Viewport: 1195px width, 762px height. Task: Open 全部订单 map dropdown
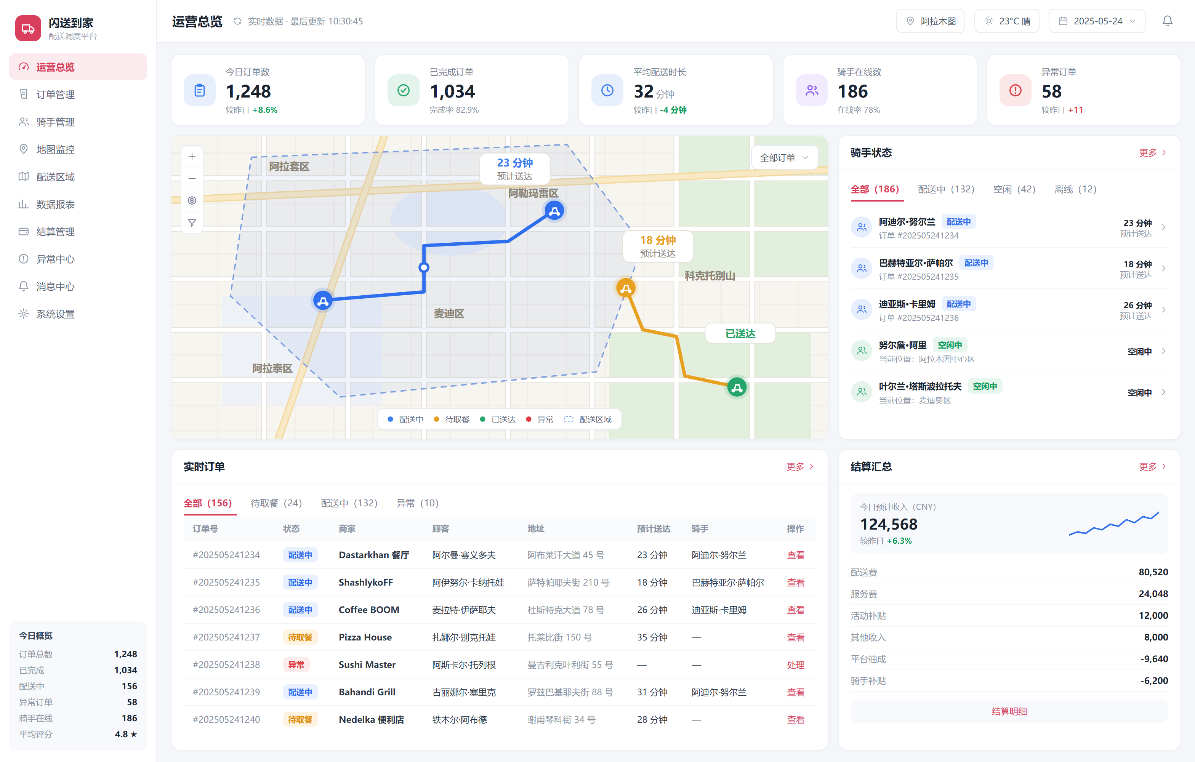tap(784, 158)
